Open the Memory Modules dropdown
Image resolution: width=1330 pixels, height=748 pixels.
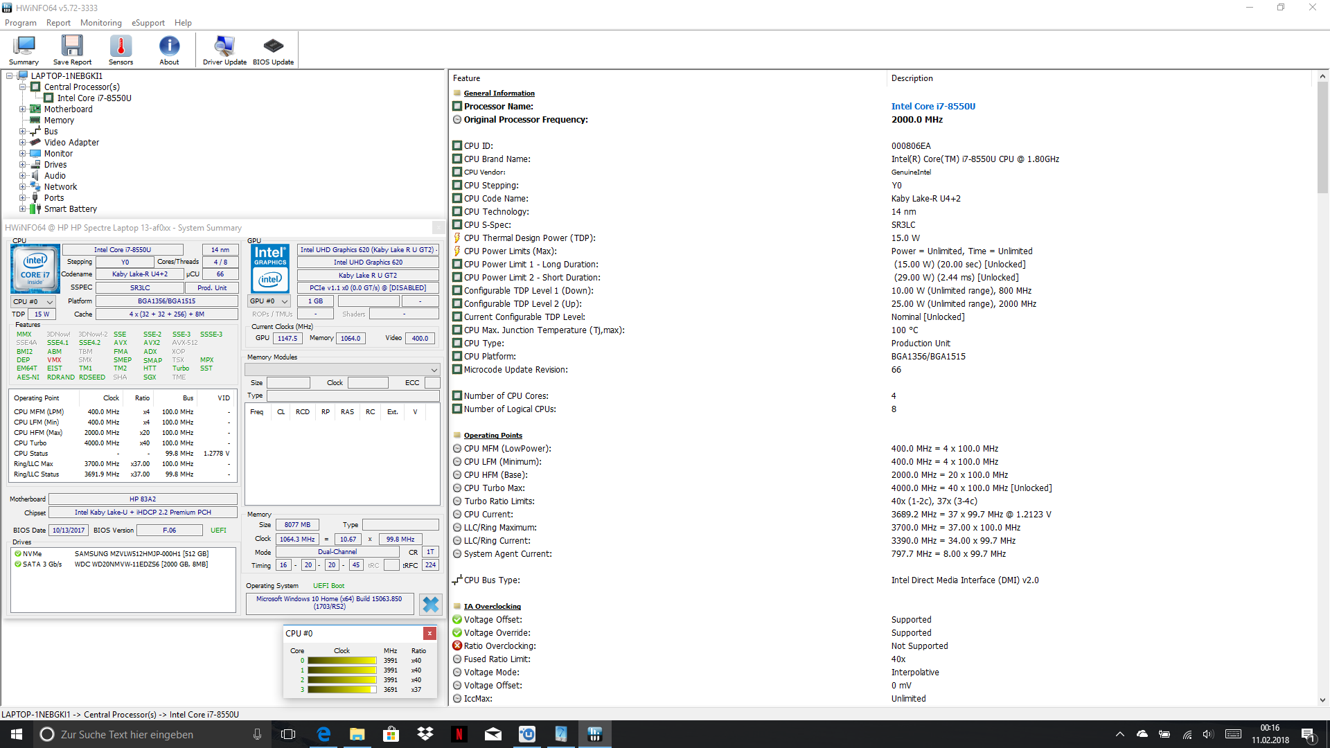(342, 370)
